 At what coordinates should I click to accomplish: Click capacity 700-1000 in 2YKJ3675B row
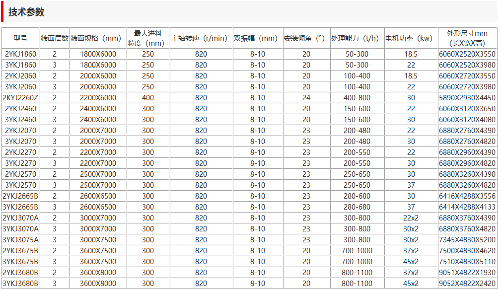[x=357, y=250]
